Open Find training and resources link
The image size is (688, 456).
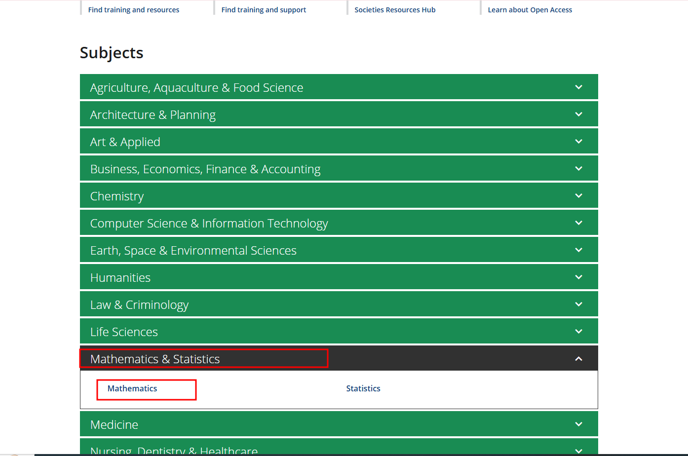134,10
